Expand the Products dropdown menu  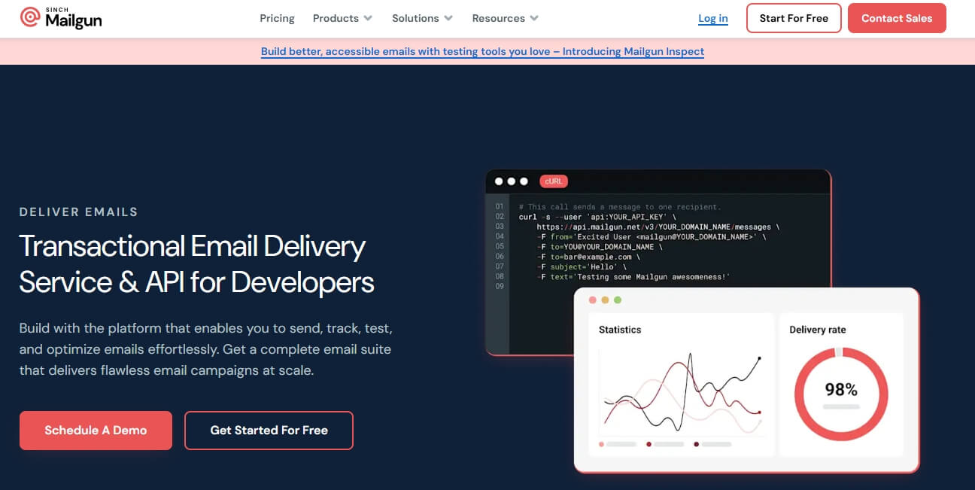(342, 18)
